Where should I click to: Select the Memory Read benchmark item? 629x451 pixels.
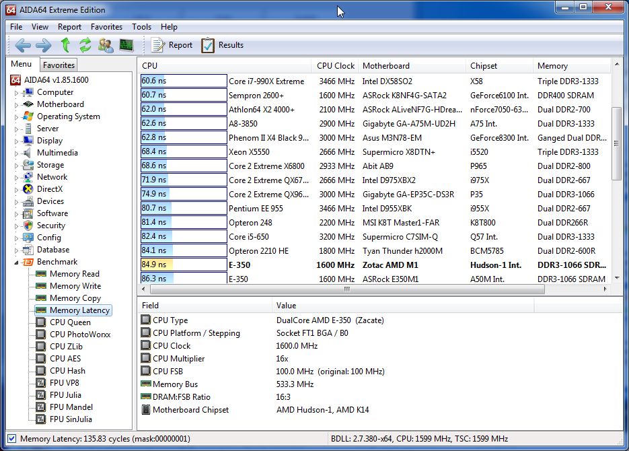[x=74, y=274]
